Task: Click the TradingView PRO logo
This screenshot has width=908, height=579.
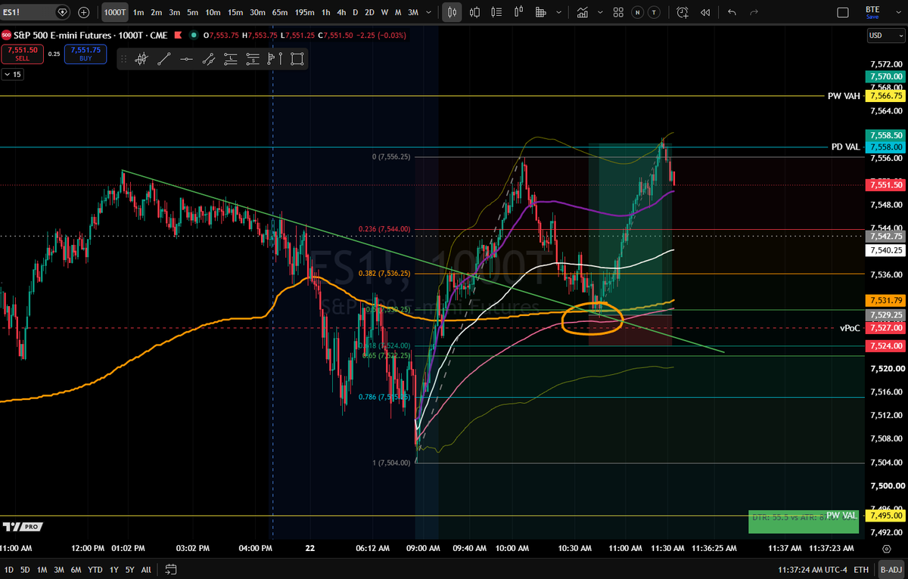Action: coord(23,526)
